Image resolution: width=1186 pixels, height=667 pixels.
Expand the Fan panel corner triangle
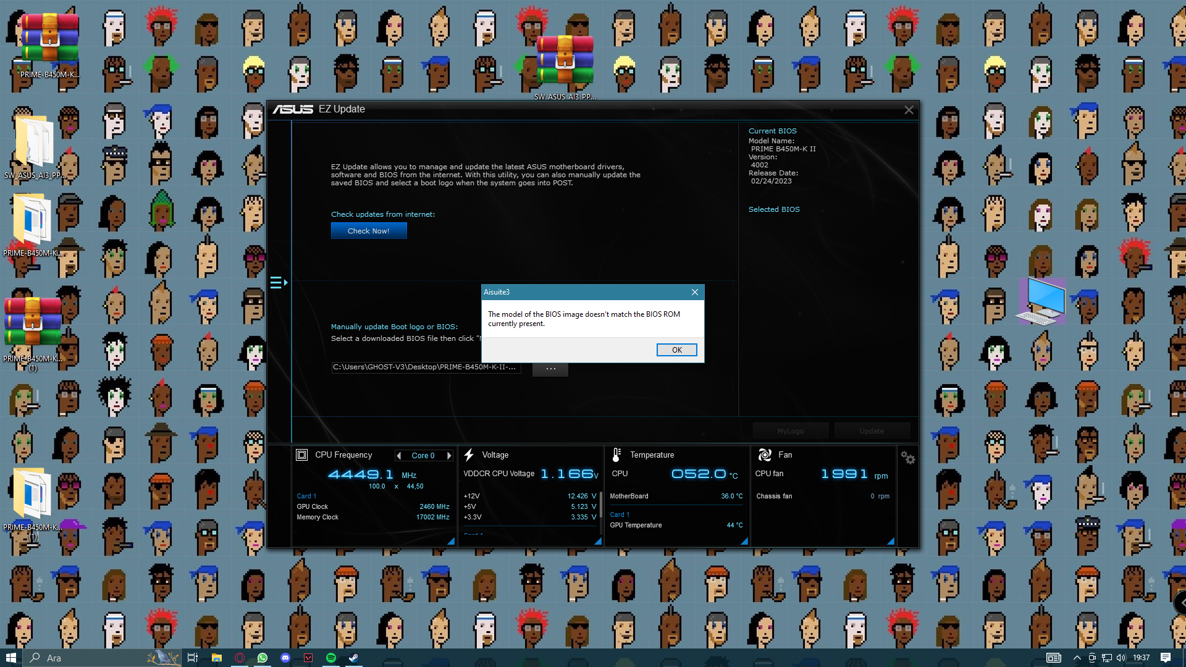pos(890,541)
